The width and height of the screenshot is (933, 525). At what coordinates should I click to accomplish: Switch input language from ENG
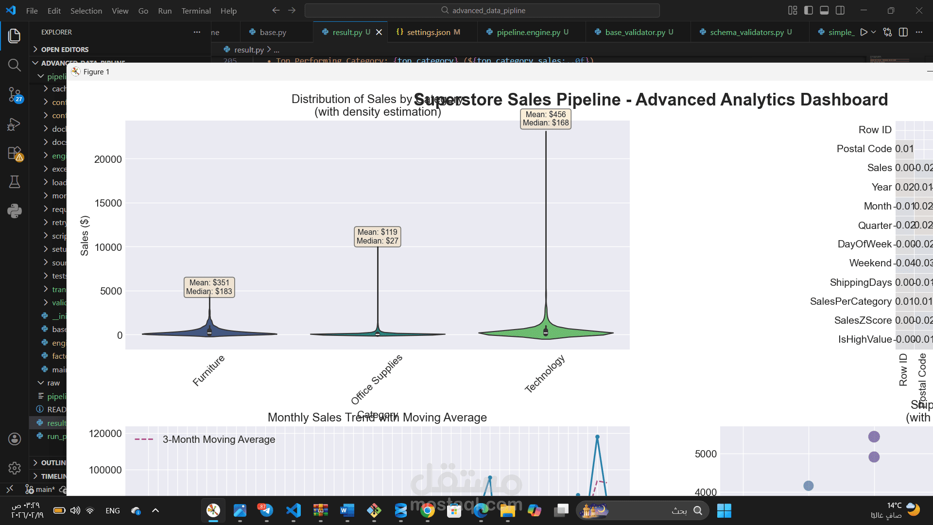[113, 510]
